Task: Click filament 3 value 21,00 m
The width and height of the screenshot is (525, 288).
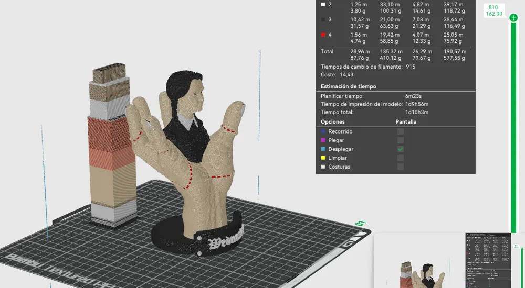Action: (x=390, y=20)
